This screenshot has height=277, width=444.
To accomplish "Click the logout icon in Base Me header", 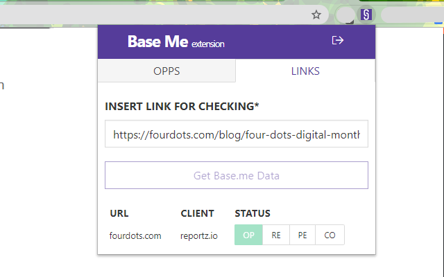I will [338, 40].
